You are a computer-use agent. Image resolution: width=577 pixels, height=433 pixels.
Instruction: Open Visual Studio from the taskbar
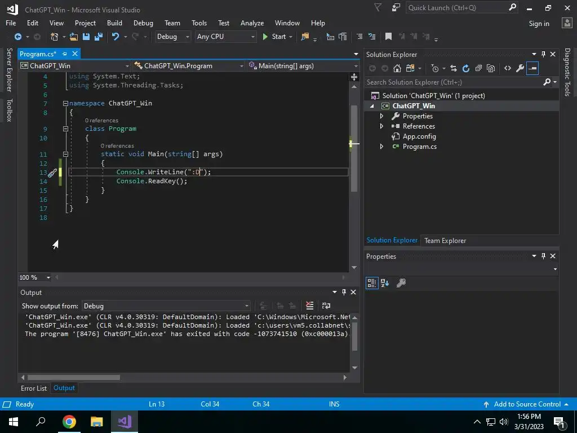(x=125, y=422)
